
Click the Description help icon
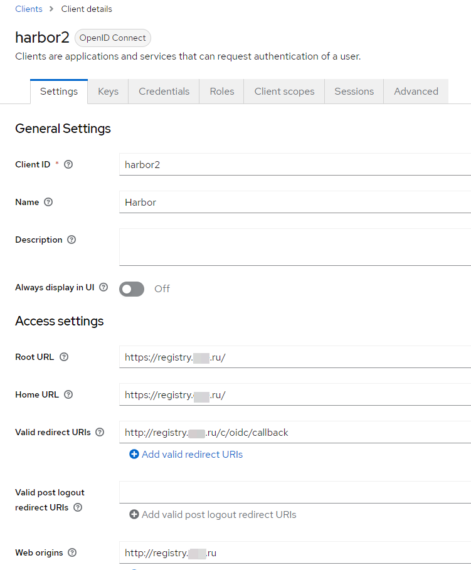tap(71, 240)
